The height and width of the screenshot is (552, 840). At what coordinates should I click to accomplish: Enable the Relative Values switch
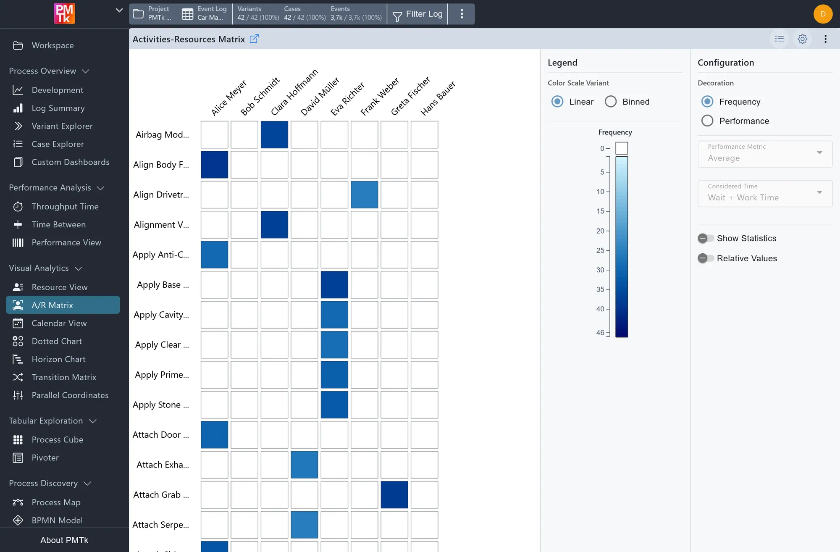click(x=706, y=258)
